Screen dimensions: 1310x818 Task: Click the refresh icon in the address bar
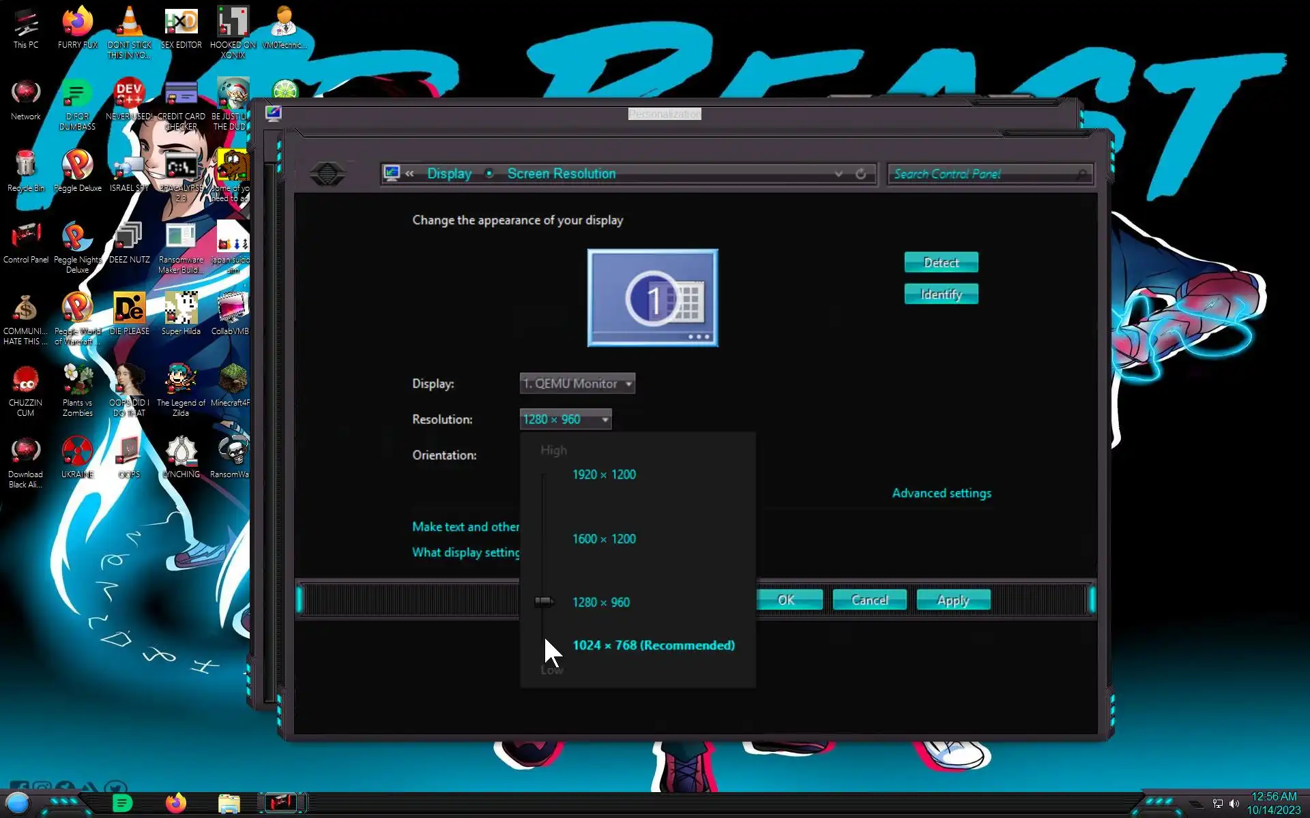pyautogui.click(x=861, y=174)
